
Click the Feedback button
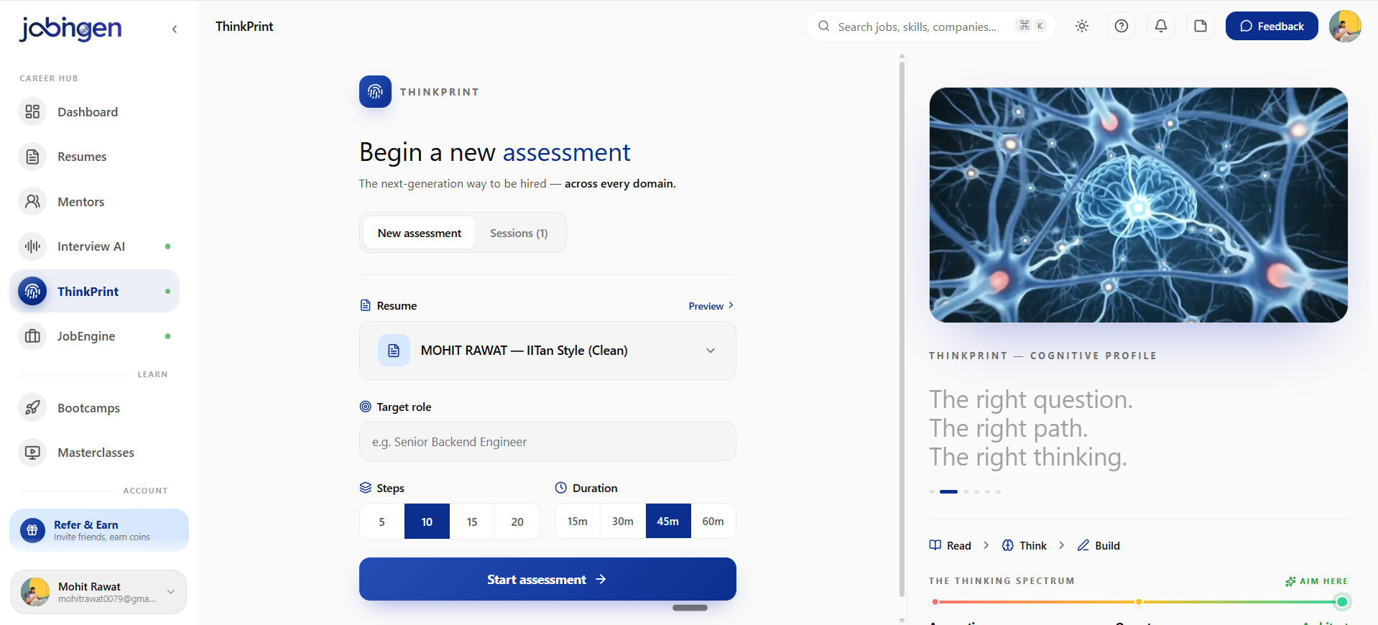tap(1272, 26)
